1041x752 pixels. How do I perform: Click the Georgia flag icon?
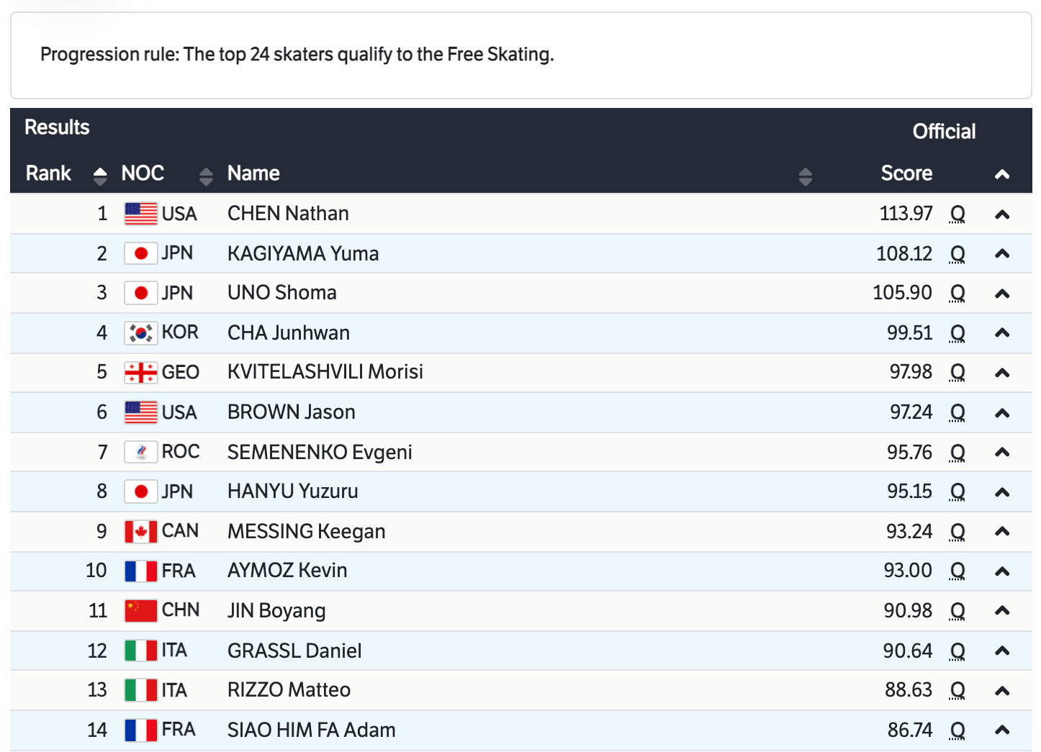[x=140, y=372]
